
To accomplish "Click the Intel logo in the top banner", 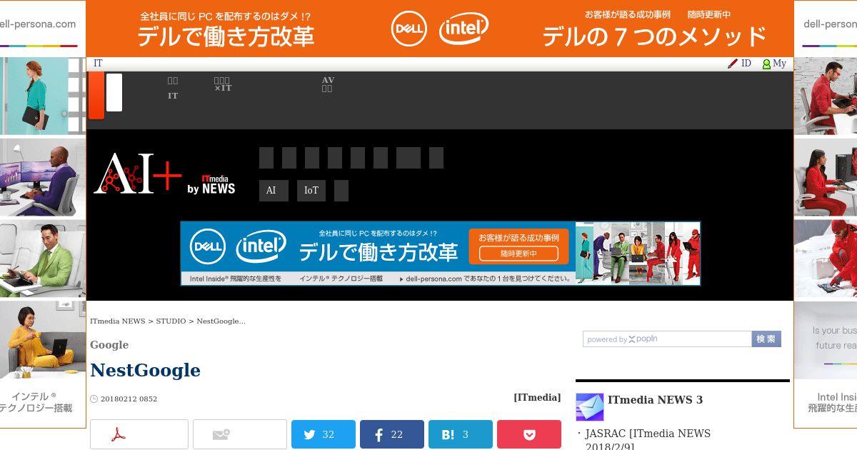I will (464, 29).
